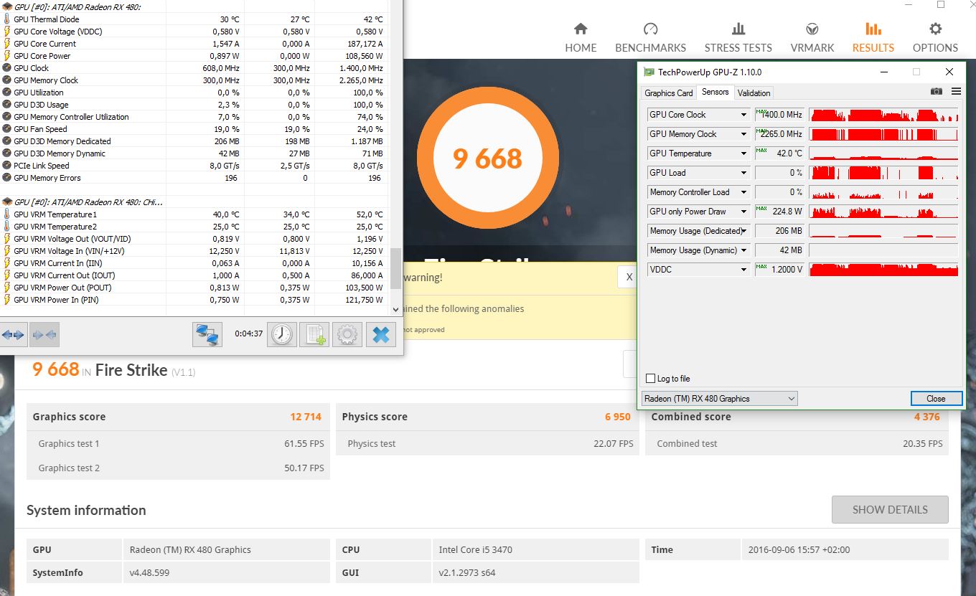Click the SHOW DETAILS button
Image resolution: width=976 pixels, height=596 pixels.
[890, 510]
